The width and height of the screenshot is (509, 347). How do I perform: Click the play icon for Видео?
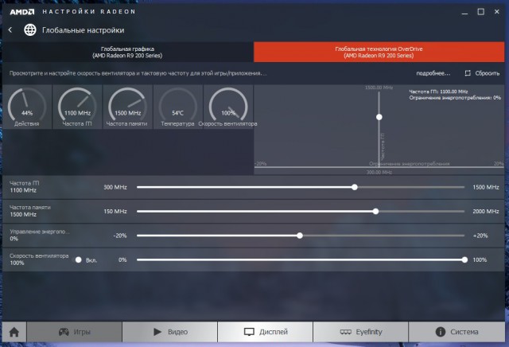coord(157,332)
